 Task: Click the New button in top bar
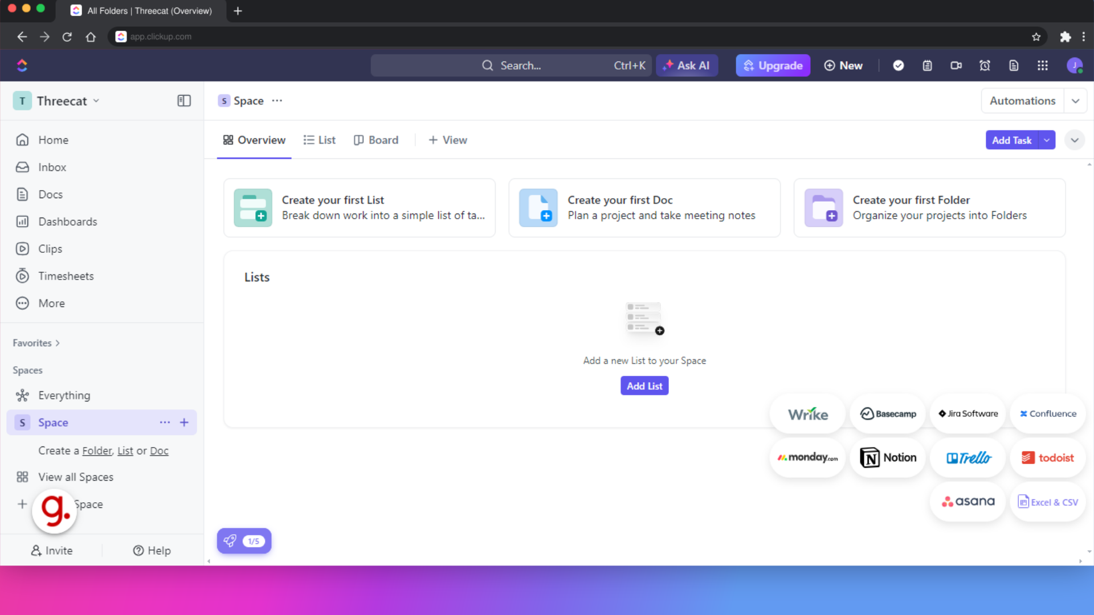843,65
